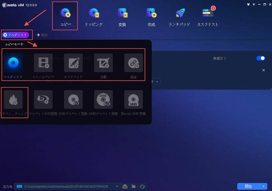
Task: Select the Blu-ray UHD 変換 mode icon
Action: pyautogui.click(x=133, y=100)
